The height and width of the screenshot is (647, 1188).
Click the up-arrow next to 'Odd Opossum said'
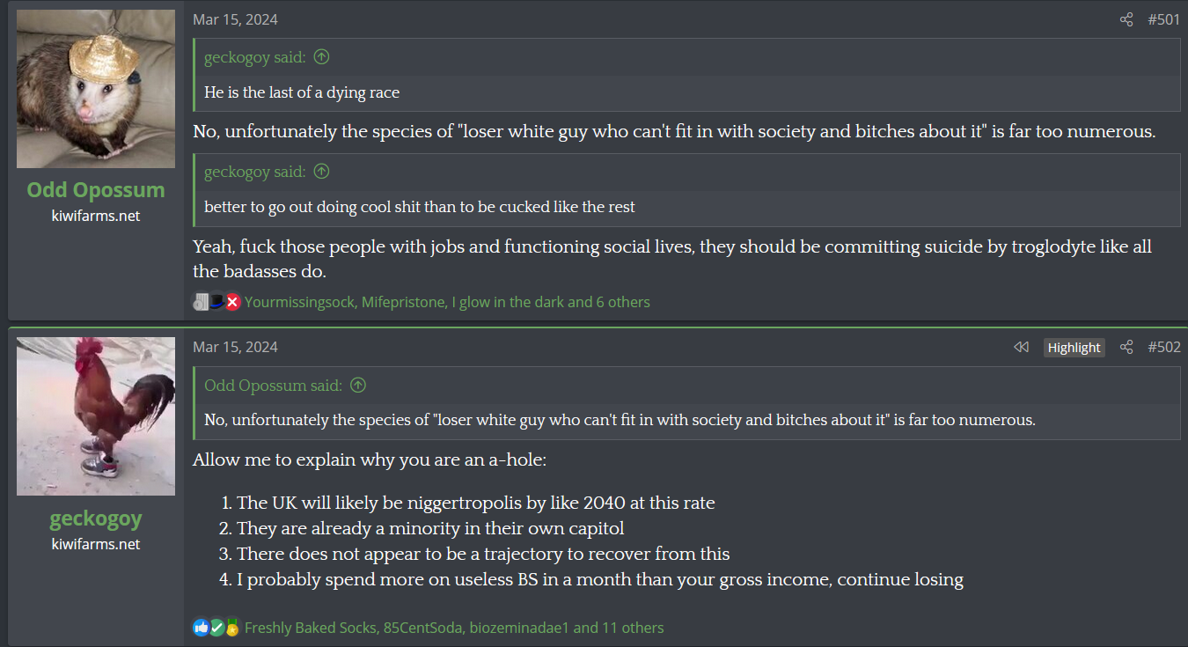(357, 386)
